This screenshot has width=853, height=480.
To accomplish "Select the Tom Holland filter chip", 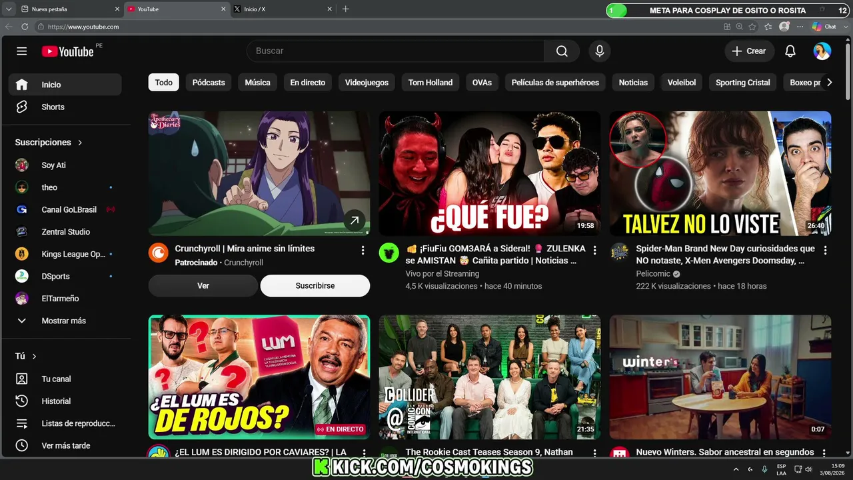I will coord(430,83).
